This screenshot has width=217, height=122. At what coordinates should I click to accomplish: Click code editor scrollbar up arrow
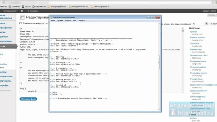pos(183,28)
